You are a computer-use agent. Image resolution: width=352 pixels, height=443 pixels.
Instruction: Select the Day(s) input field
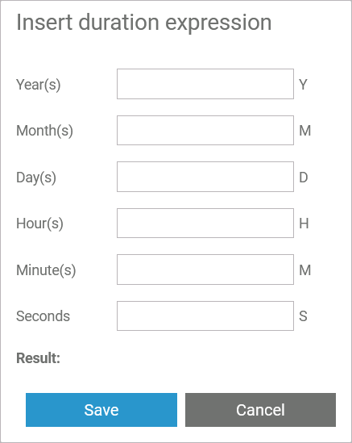[x=205, y=177]
